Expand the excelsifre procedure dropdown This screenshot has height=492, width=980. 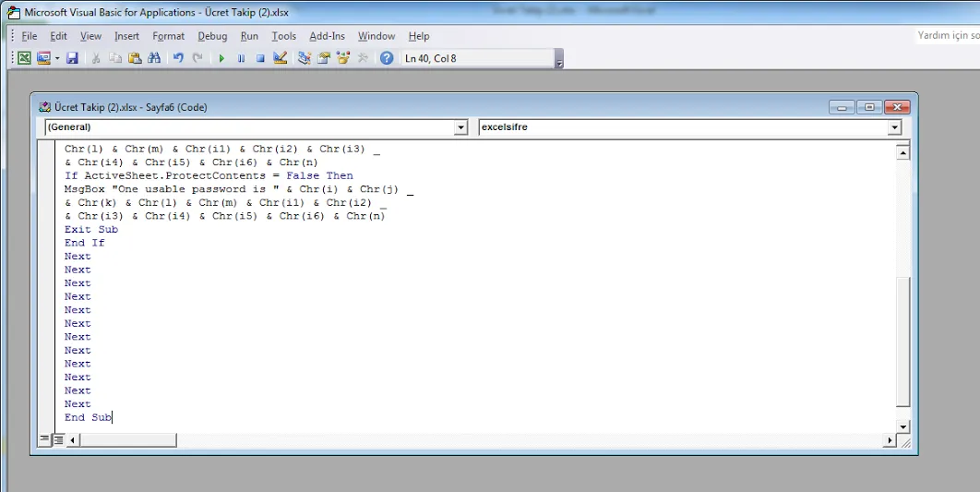pyautogui.click(x=893, y=127)
